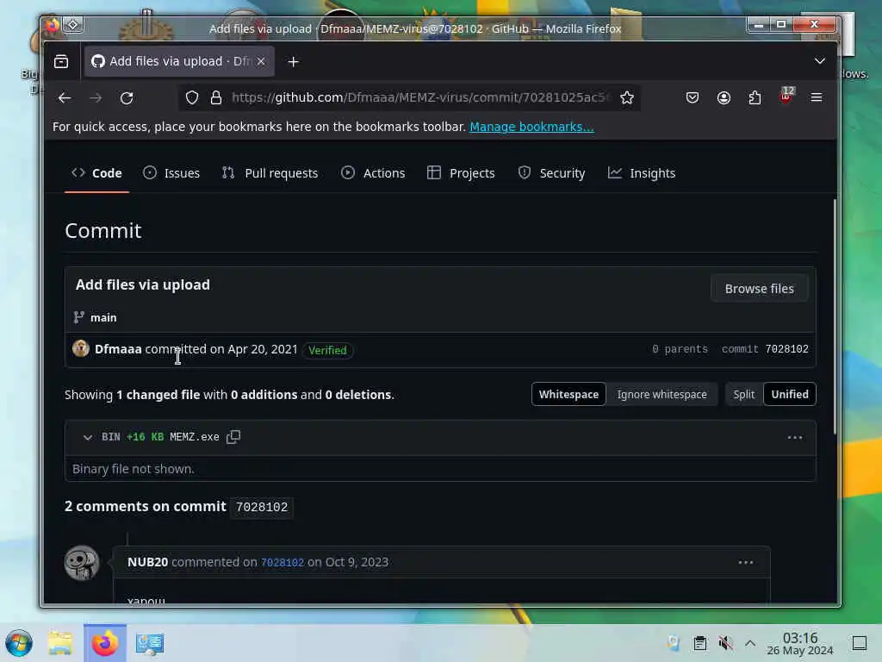Open the Windows Start orb
882x662 pixels.
click(19, 643)
